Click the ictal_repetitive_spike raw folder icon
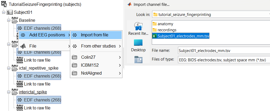This screenshot has height=111, width=270. 15,68
